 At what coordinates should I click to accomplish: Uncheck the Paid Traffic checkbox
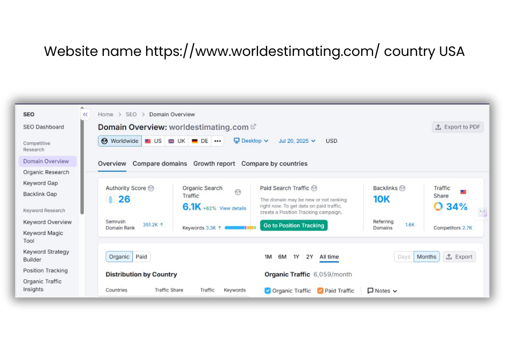(x=320, y=291)
